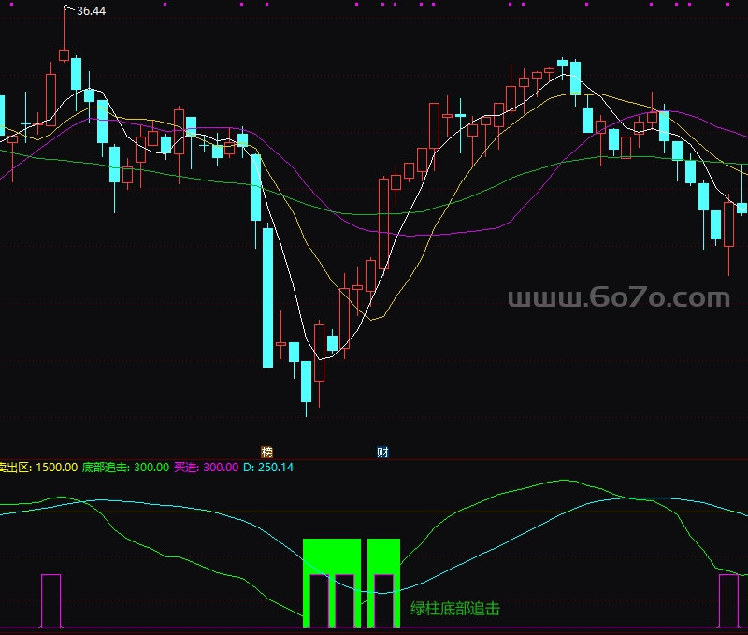This screenshot has width=748, height=635.
Task: Select the 底部追击 300.00 indicator value
Action: pos(125,467)
